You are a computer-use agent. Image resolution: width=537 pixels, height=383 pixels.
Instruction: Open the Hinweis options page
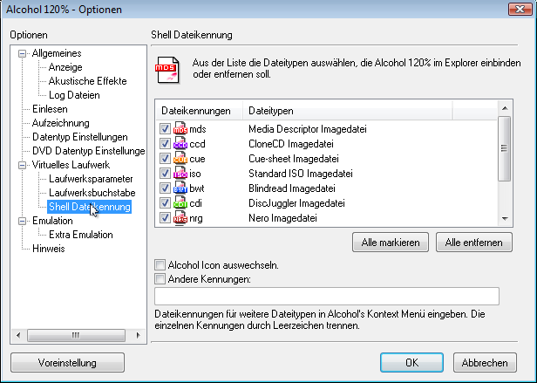[49, 249]
